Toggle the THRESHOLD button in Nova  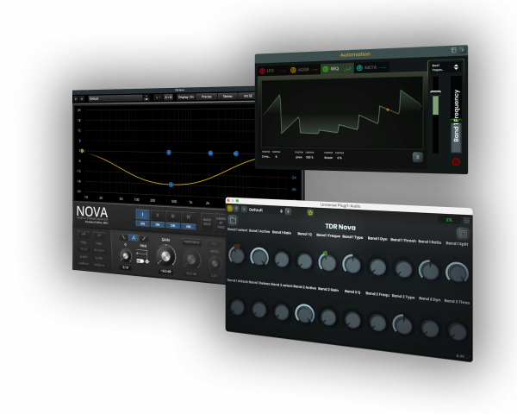pos(191,242)
